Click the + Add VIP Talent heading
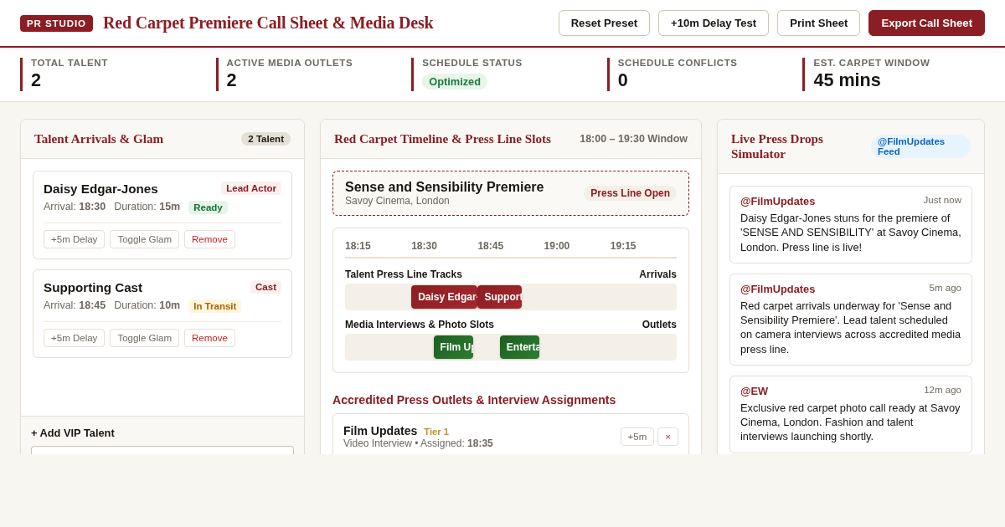This screenshot has height=527, width=1005. 73,432
